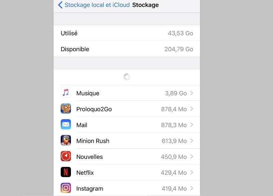Open Minion Rush chevron for details
The image size is (273, 196).
(x=192, y=141)
